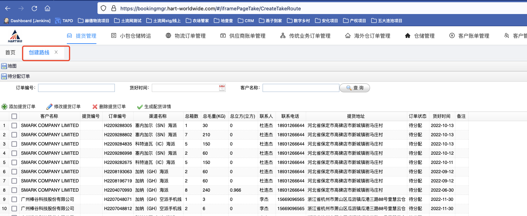527x216 pixels.
Task: Click the pencil edit pickup order icon
Action: [x=49, y=107]
